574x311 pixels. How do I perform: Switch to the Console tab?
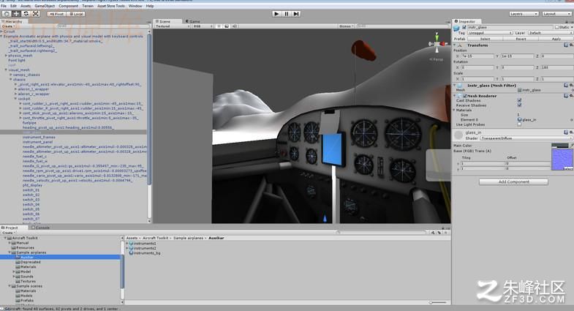click(x=40, y=228)
